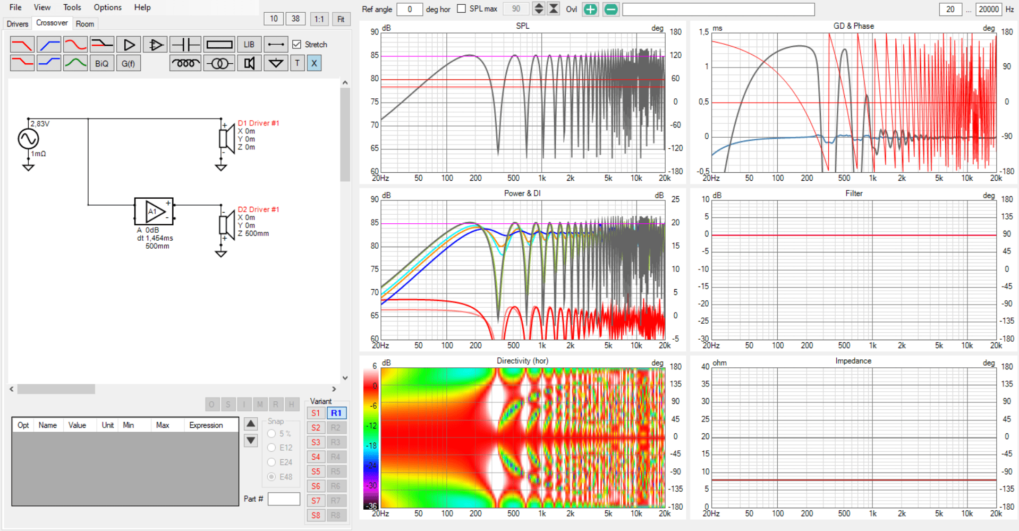The image size is (1019, 531).
Task: Add a BiQ biquad block
Action: [102, 63]
